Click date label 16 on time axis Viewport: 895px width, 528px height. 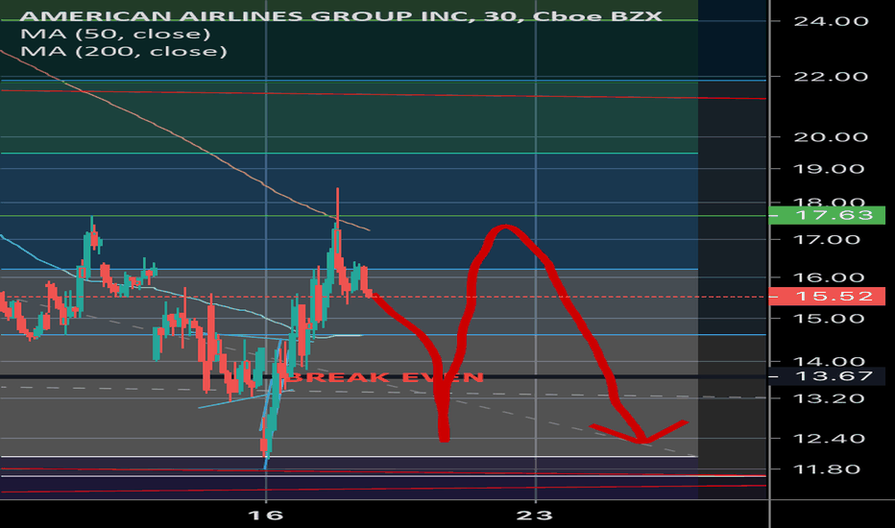(266, 516)
